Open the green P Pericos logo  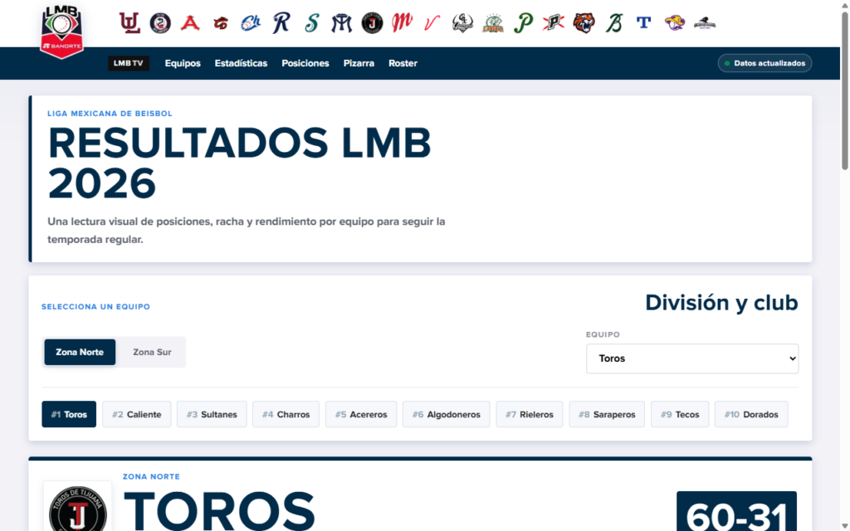pyautogui.click(x=523, y=22)
